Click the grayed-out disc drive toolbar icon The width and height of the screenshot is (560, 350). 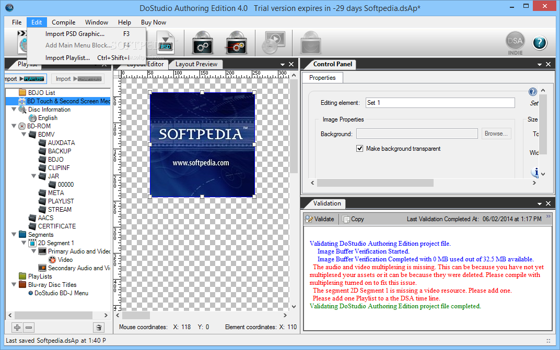[x=310, y=43]
